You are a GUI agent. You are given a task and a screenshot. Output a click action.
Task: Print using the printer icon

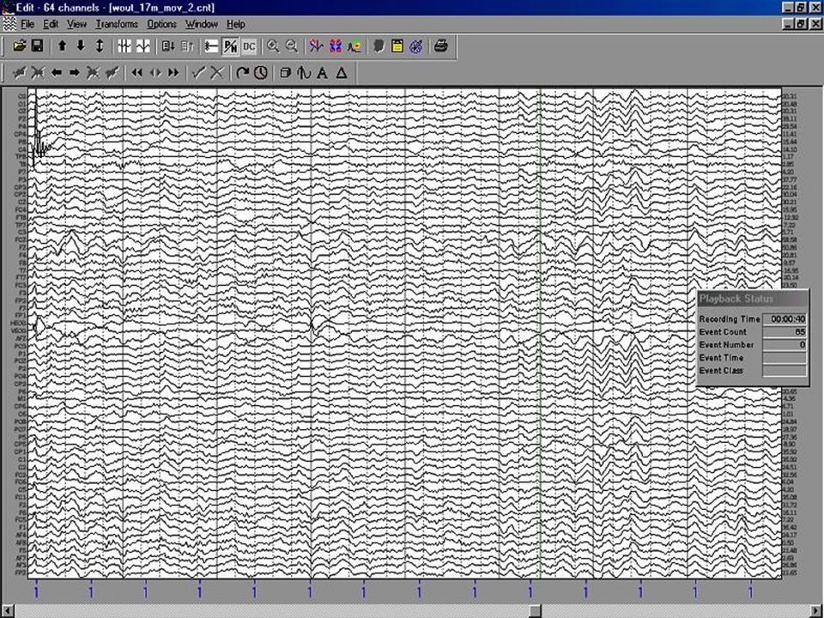[x=441, y=46]
